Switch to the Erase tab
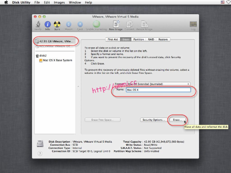Screen dimensions: 231x173 (126, 40)
